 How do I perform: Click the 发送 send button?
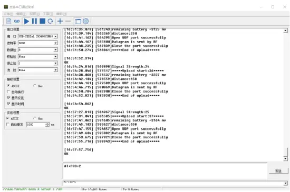click(x=278, y=171)
